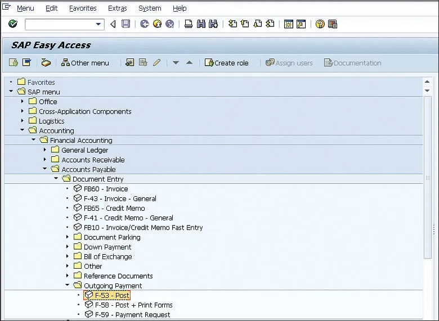The height and width of the screenshot is (321, 439).
Task: Open the Extras menu
Action: (117, 8)
